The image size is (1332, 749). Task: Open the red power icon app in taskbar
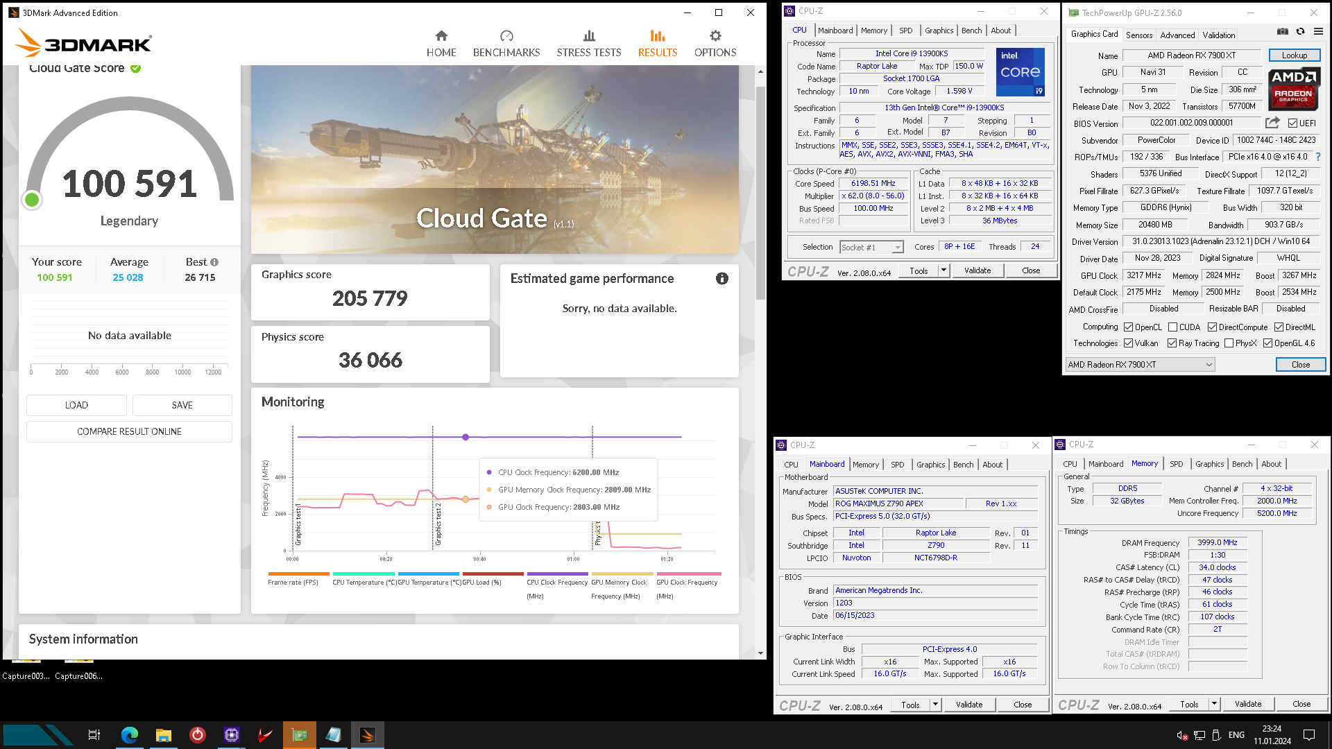click(x=197, y=734)
